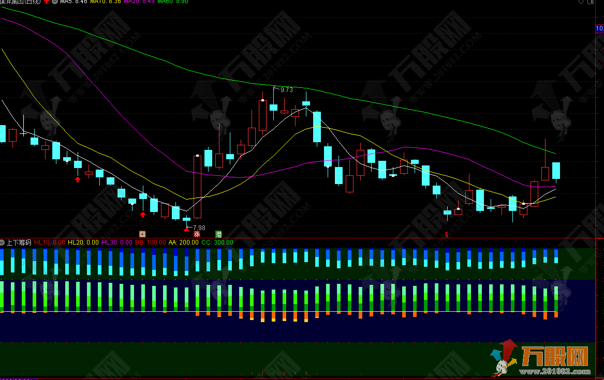This screenshot has height=380, width=604.
Task: Open the dropdown arrow before MA5
Action: tap(55, 2)
